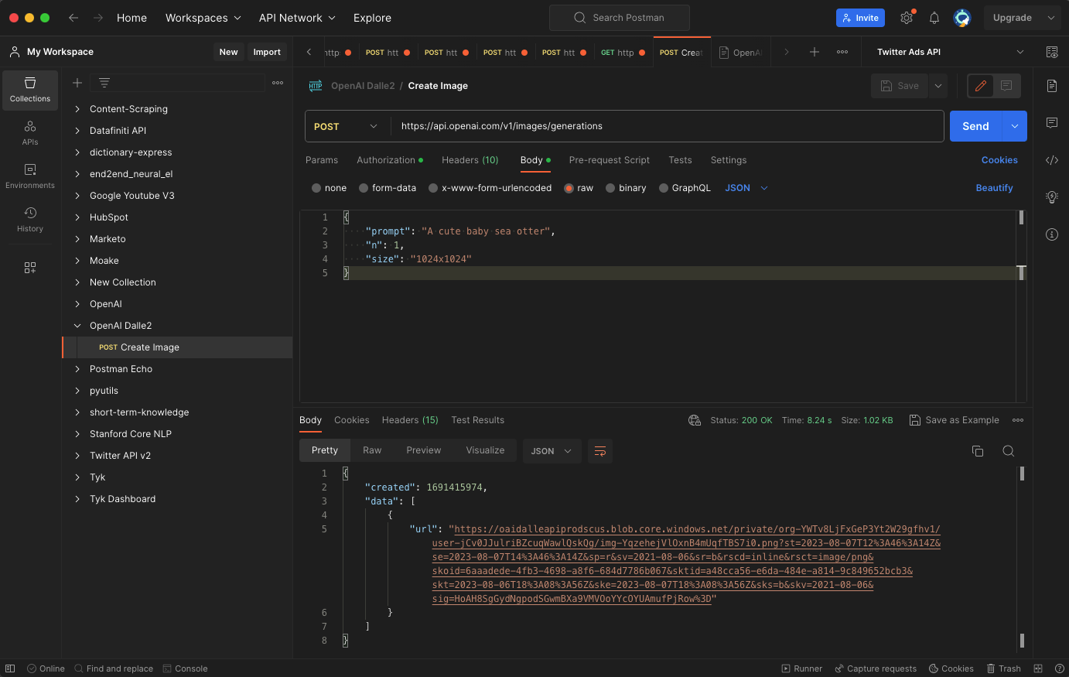
Task: Open the tab actions ellipsis menu
Action: pyautogui.click(x=842, y=52)
